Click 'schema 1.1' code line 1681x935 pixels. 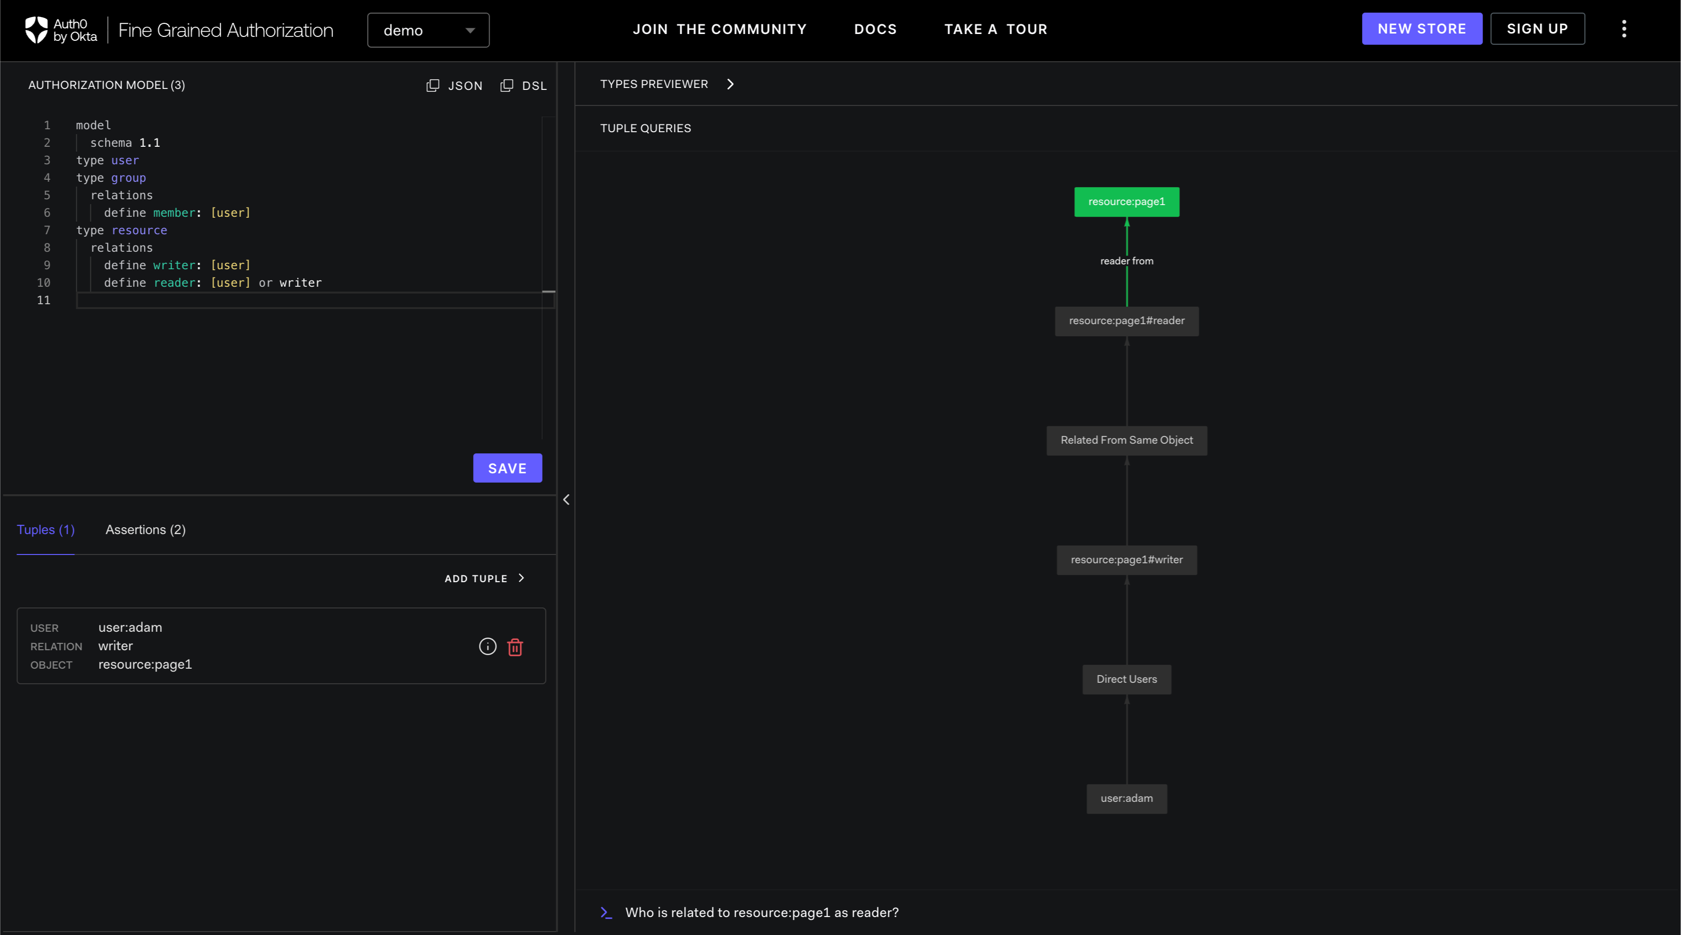[124, 142]
